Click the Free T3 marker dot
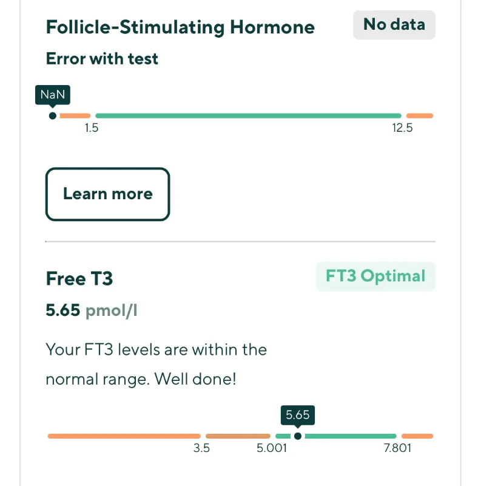Image resolution: width=481 pixels, height=486 pixels. [298, 436]
